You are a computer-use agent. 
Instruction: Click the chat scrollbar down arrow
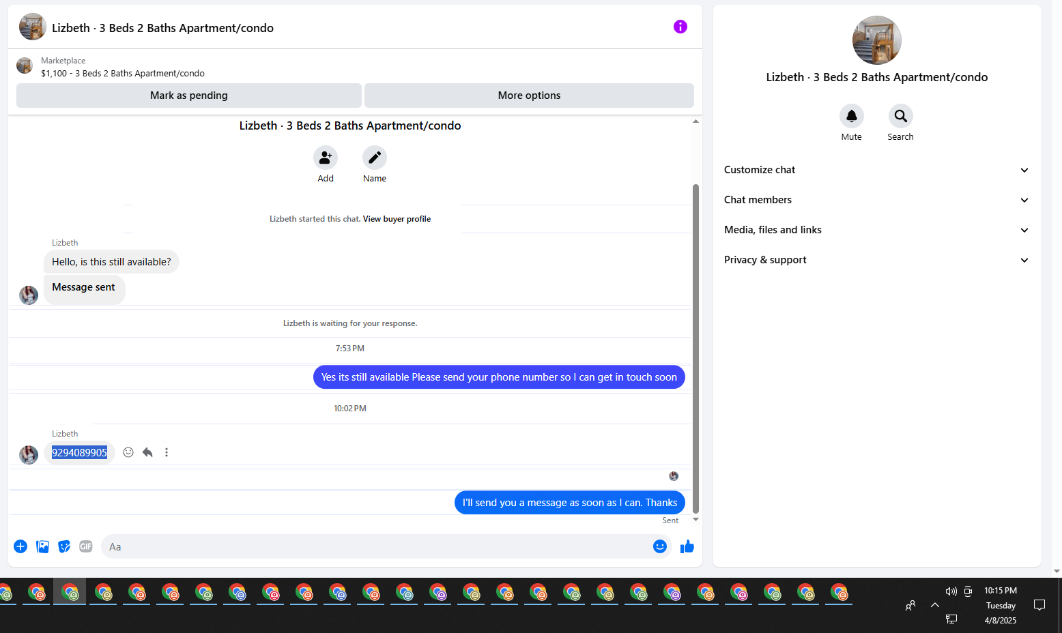pyautogui.click(x=695, y=520)
